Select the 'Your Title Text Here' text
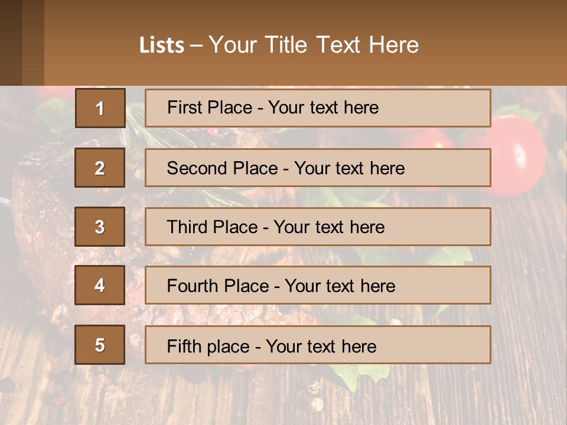 (314, 45)
